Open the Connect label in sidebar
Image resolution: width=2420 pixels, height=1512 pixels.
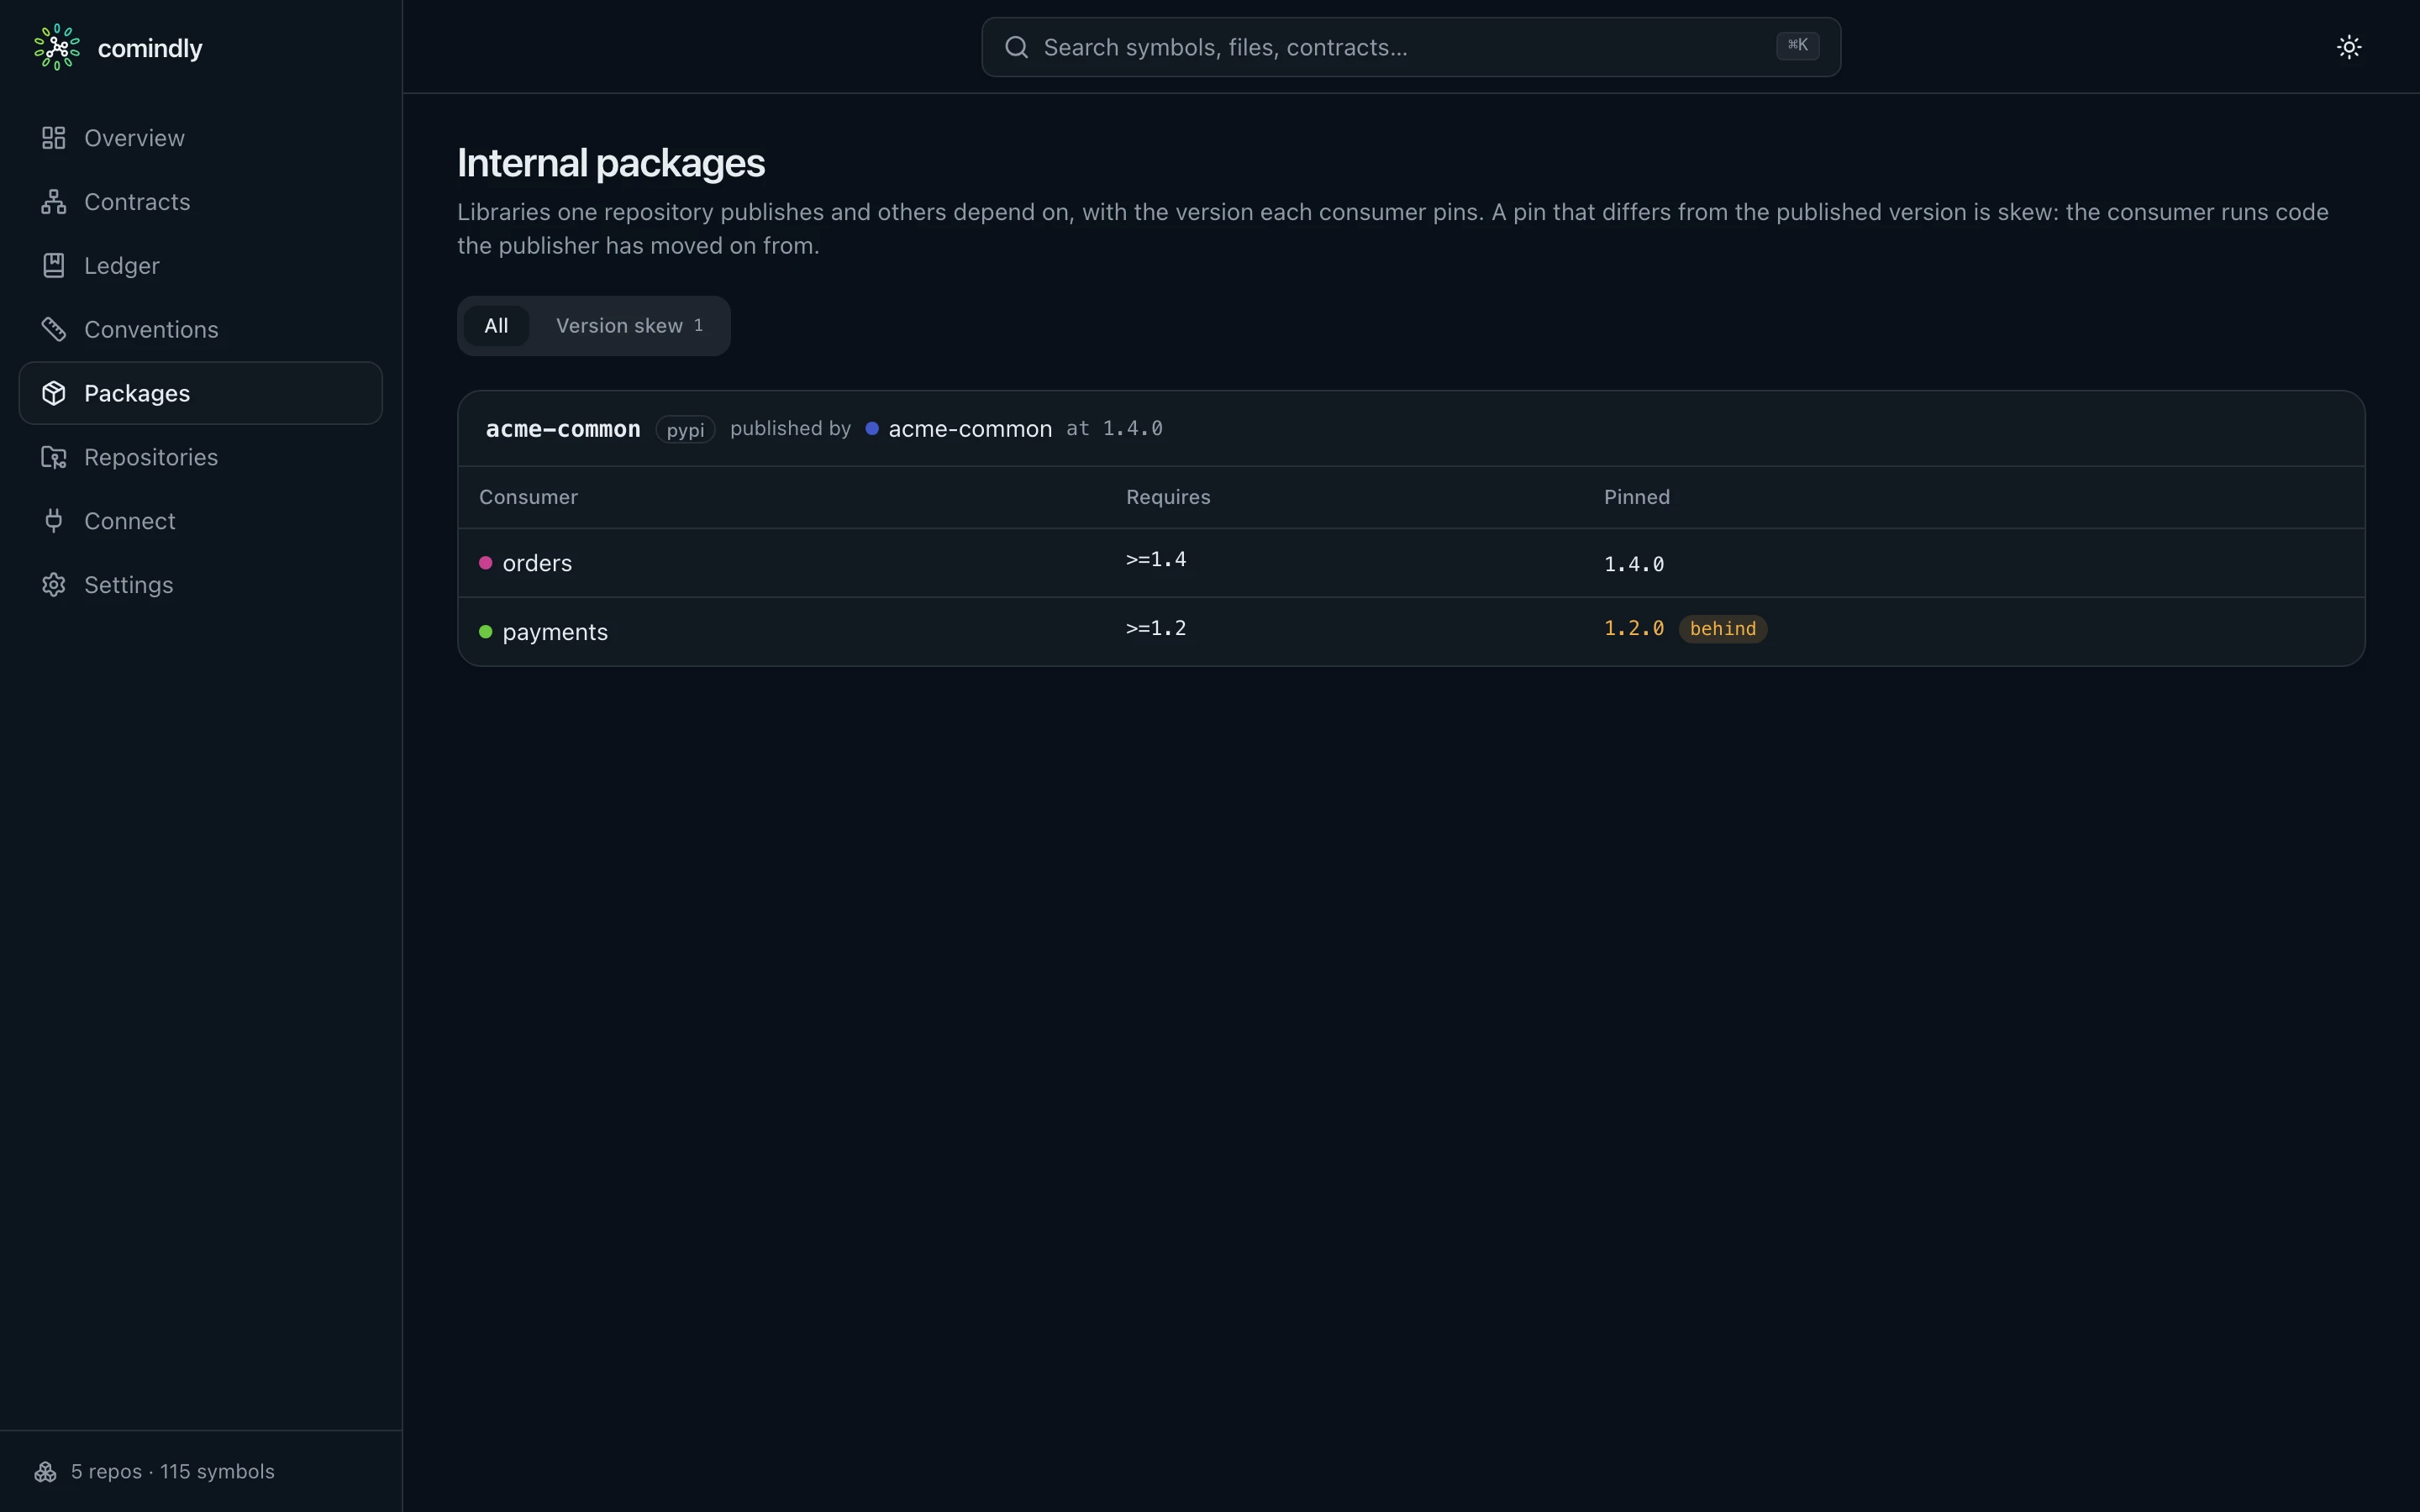tap(130, 521)
